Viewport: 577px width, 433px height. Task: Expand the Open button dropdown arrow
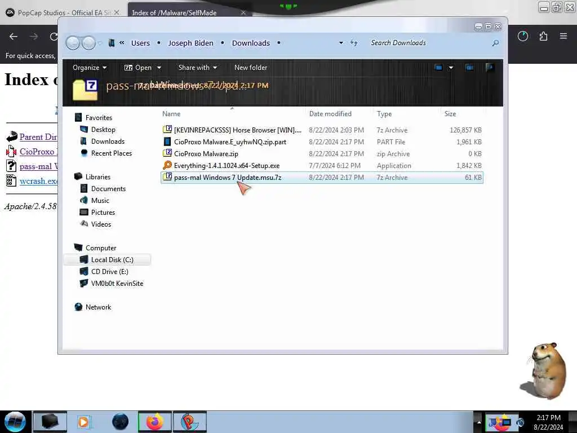[159, 68]
